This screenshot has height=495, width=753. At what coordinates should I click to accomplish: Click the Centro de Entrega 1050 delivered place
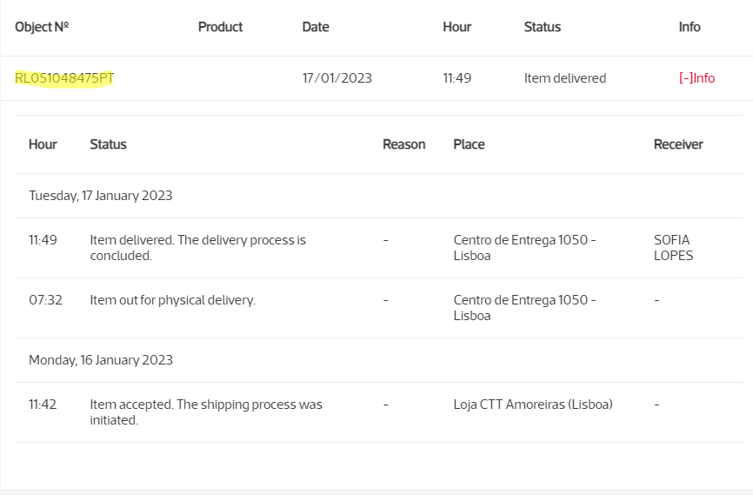pos(524,248)
